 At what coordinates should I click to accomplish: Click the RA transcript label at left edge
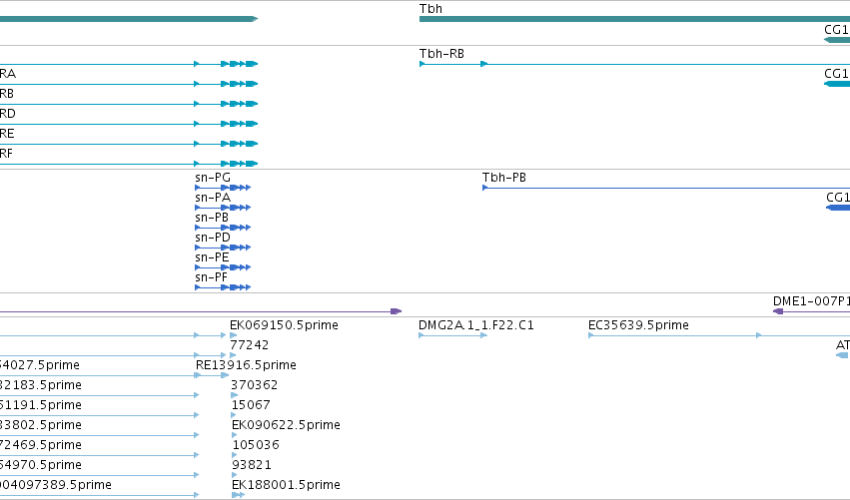8,74
